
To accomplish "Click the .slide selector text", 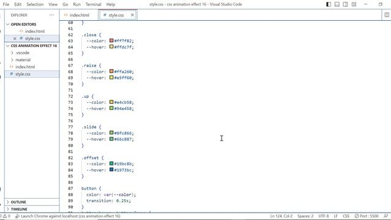I will pyautogui.click(x=89, y=127).
